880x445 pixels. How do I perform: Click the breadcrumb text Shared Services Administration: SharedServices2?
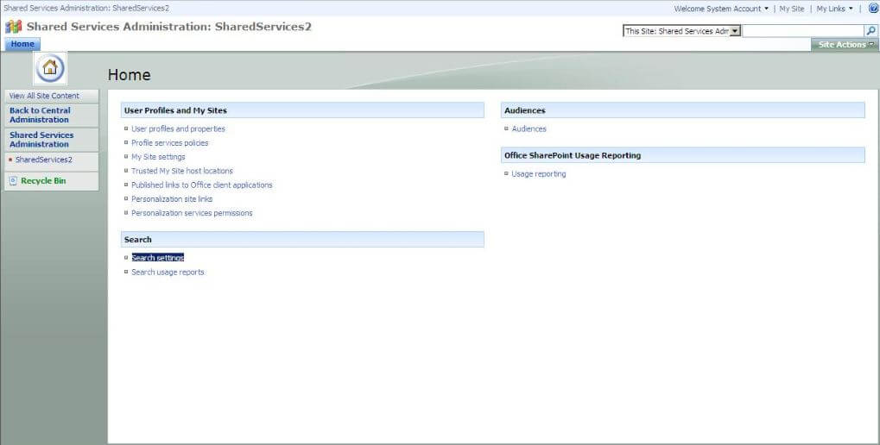tap(86, 9)
